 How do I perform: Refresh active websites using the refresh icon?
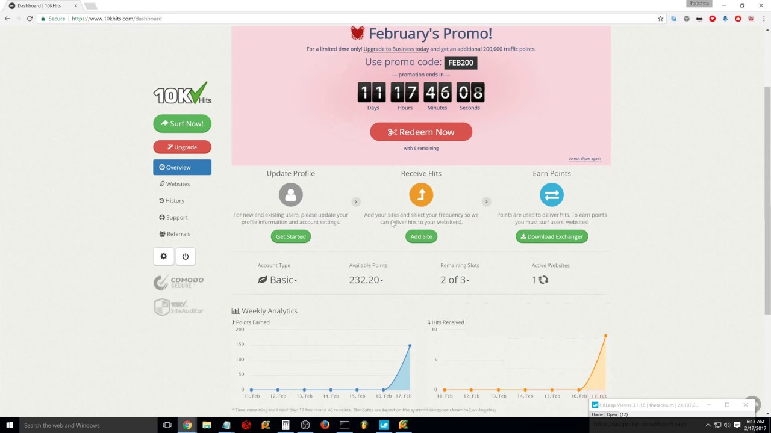pyautogui.click(x=543, y=280)
